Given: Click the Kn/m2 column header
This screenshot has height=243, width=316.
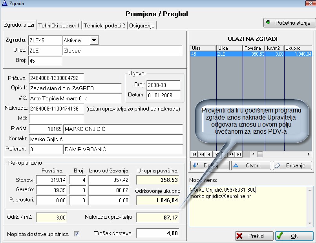Looking at the screenshot, I should point(274,48).
